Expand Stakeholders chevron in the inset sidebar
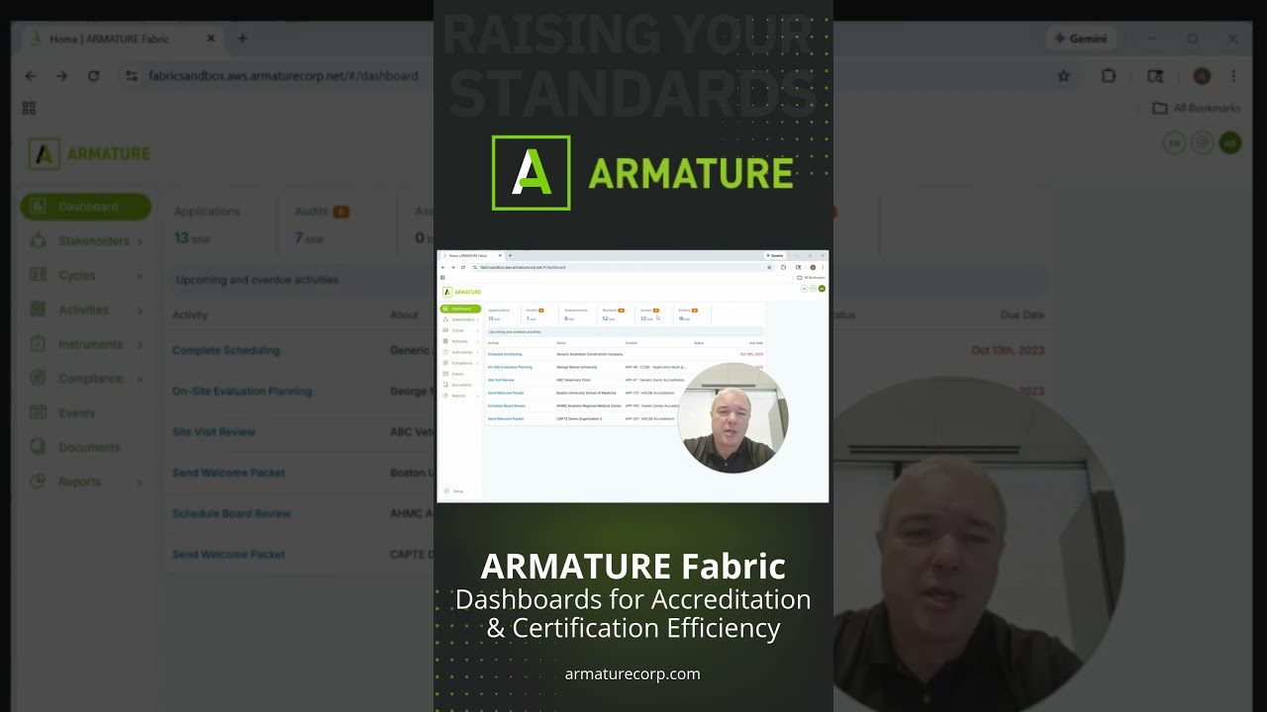The height and width of the screenshot is (712, 1267). [x=477, y=319]
